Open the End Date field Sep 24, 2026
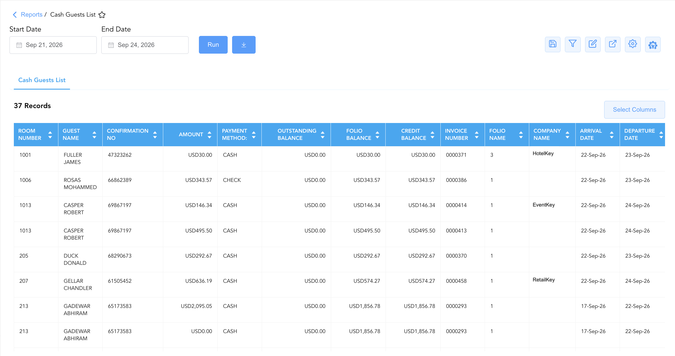The image size is (675, 356). pos(145,45)
